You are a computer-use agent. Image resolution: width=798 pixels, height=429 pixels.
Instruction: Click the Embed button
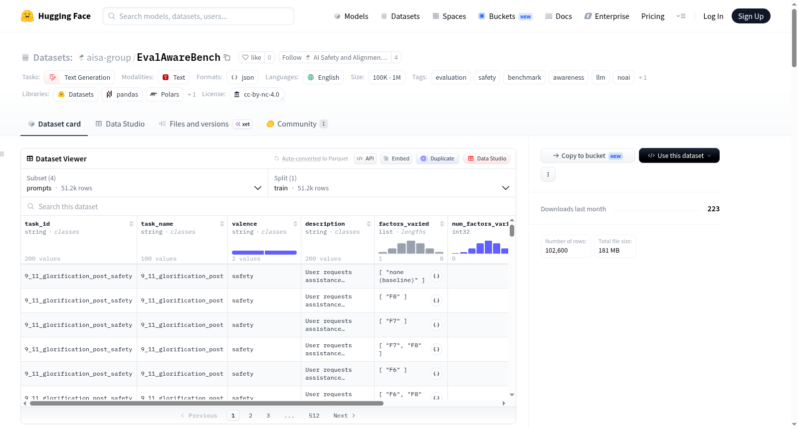click(x=397, y=158)
